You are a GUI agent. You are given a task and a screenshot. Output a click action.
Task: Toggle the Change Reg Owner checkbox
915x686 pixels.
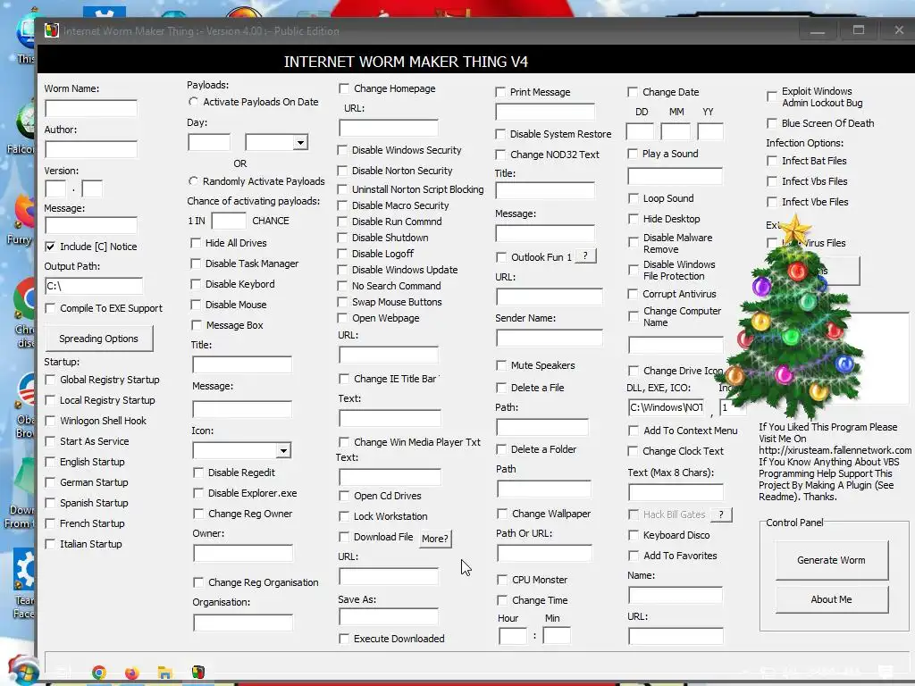click(198, 514)
